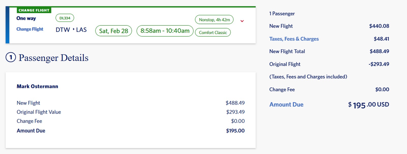
Task: Click the Nonstop, 4h 42m flight badge
Action: pyautogui.click(x=214, y=20)
